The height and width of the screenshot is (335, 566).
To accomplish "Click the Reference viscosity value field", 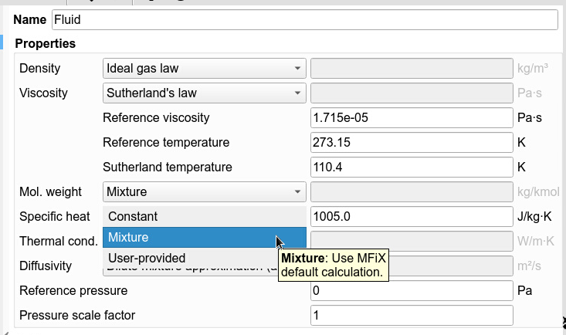I will pos(411,118).
